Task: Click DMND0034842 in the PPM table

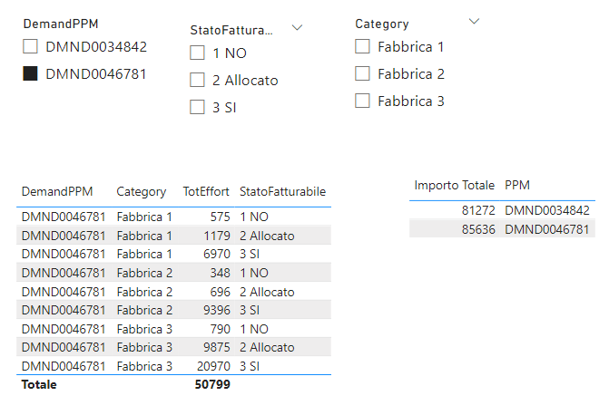Action: click(547, 210)
